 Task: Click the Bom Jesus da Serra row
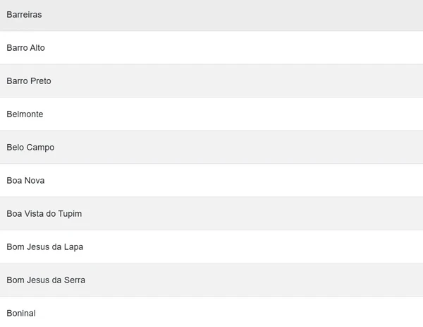click(211, 280)
